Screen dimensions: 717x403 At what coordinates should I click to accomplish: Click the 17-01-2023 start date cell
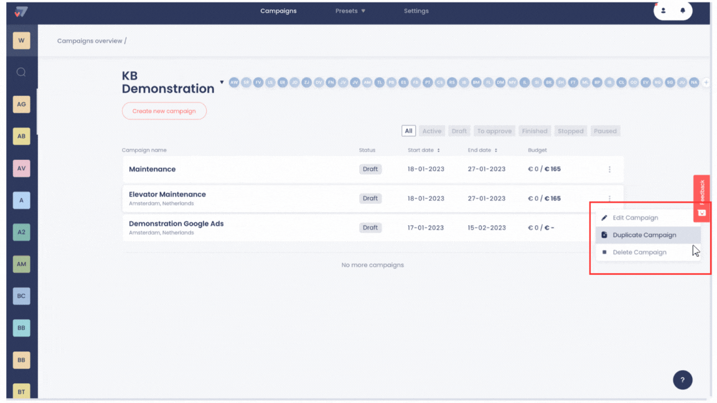click(426, 228)
